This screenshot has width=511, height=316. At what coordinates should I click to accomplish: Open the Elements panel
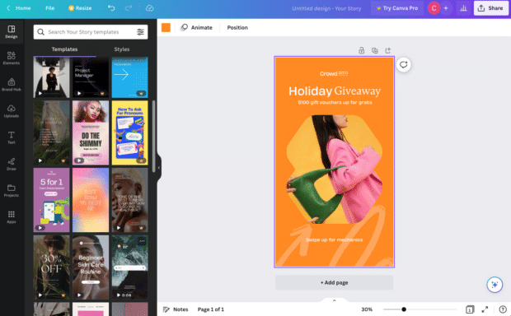coord(12,58)
